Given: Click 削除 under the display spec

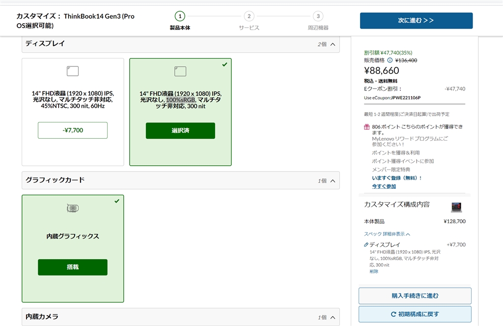Looking at the screenshot, I should pyautogui.click(x=374, y=271).
